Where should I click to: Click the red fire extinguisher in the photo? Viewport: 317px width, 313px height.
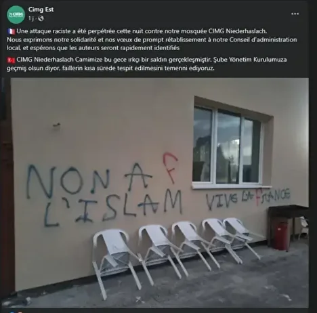(280, 235)
